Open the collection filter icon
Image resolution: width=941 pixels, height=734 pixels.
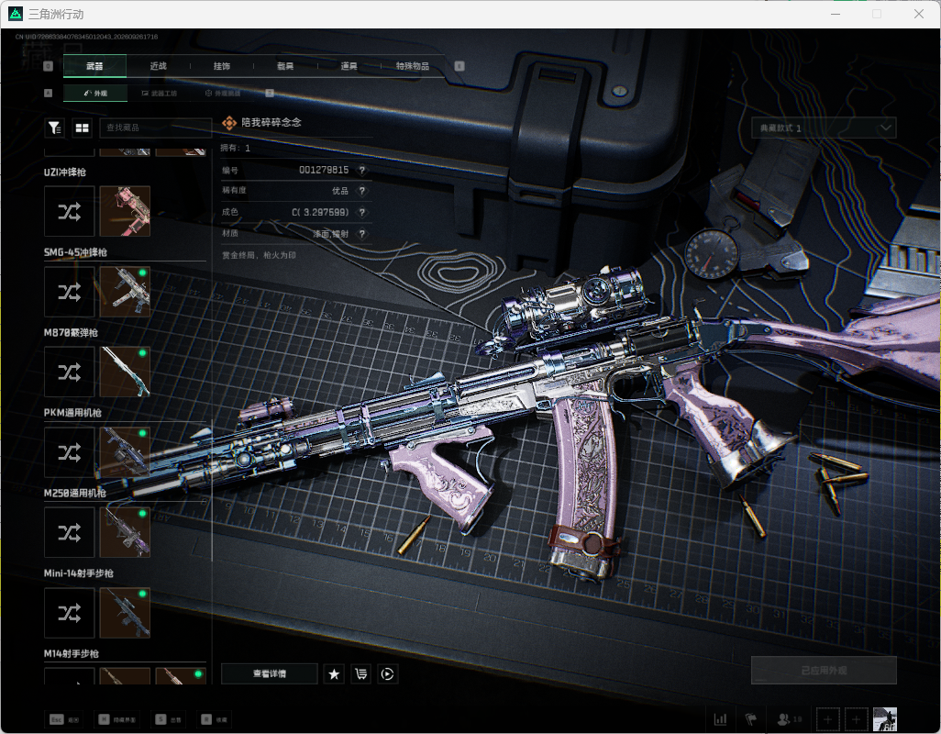[55, 128]
